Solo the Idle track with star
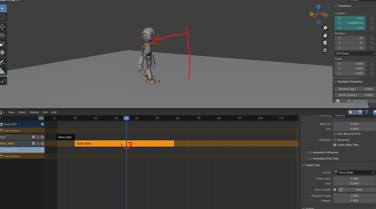This screenshot has height=209, width=376. 42,137
